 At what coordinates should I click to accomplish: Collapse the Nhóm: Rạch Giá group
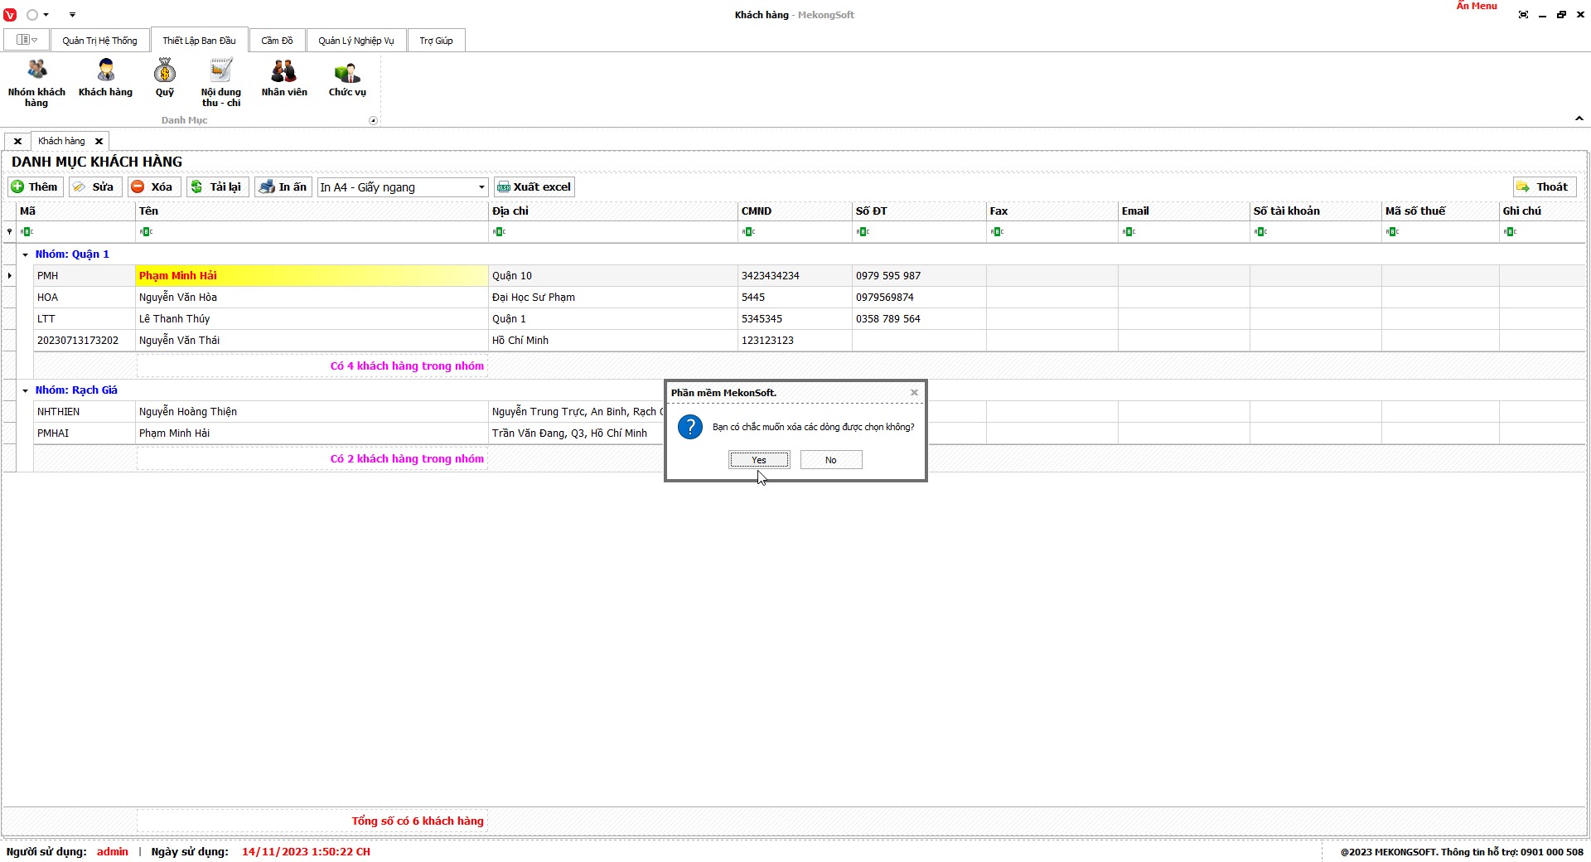[x=26, y=391]
